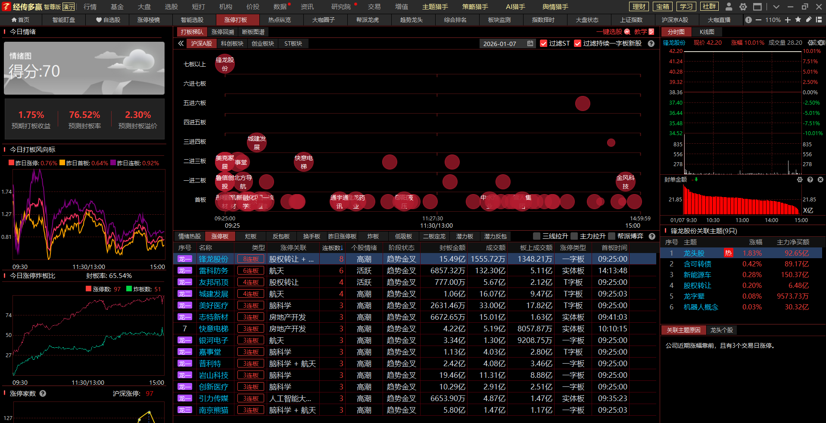
Task: Open settings gear in the title bar
Action: pos(743,6)
